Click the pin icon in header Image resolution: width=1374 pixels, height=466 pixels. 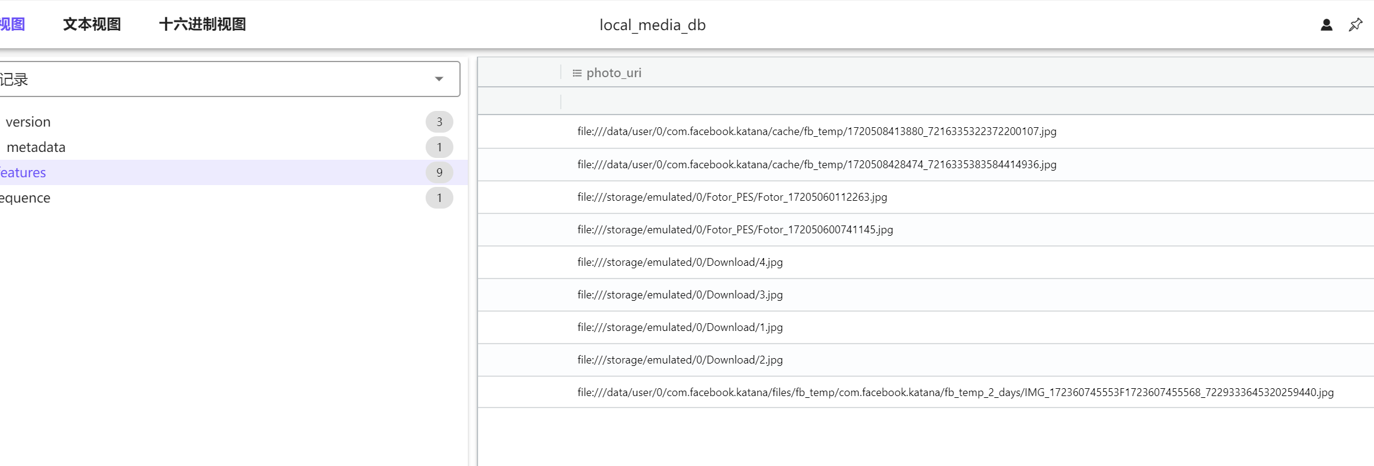click(x=1355, y=25)
